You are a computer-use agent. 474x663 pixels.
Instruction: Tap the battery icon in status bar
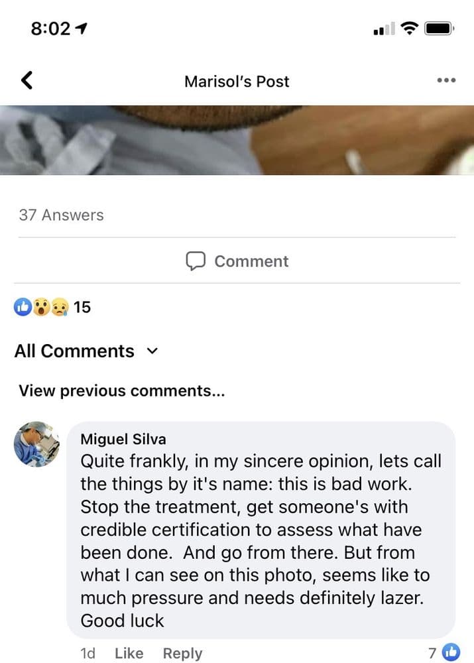[x=440, y=29]
